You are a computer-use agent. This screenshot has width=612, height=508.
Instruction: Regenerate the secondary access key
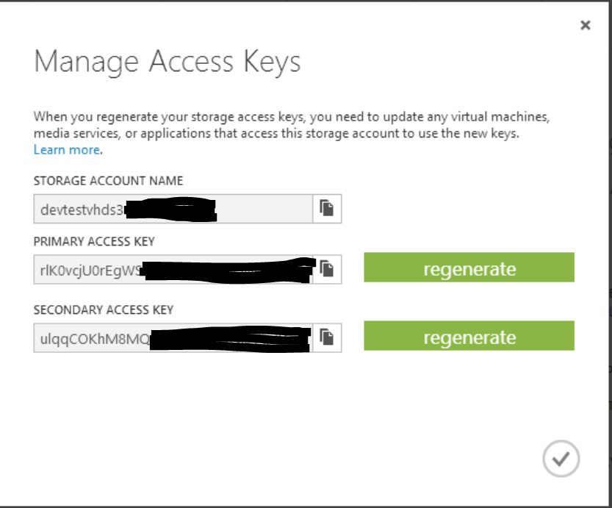point(469,336)
